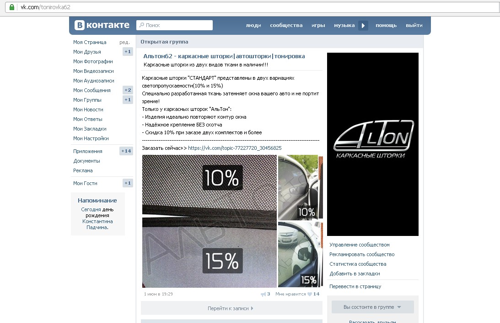
Task: Click the VKontakte logo
Action: pos(102,25)
